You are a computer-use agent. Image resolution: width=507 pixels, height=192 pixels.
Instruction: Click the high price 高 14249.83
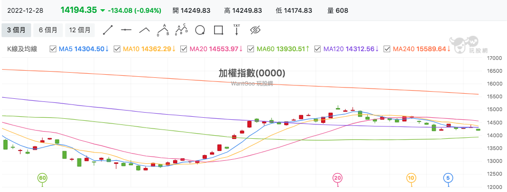click(x=243, y=10)
